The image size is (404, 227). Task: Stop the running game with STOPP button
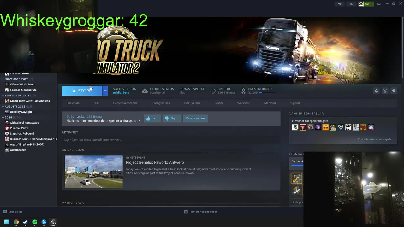click(82, 91)
